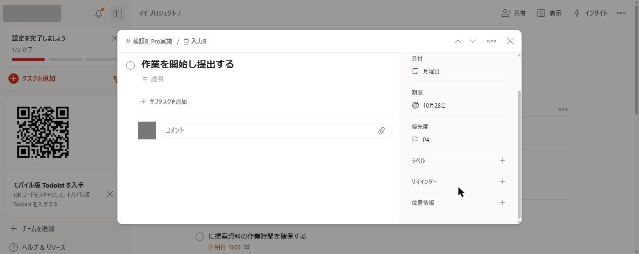Open インサイト insights

tap(590, 13)
